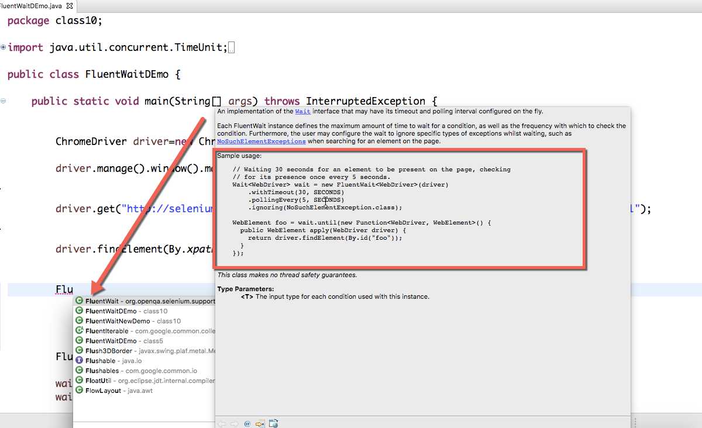Open the NoSuchElementExceptions hyperlink

(x=261, y=141)
